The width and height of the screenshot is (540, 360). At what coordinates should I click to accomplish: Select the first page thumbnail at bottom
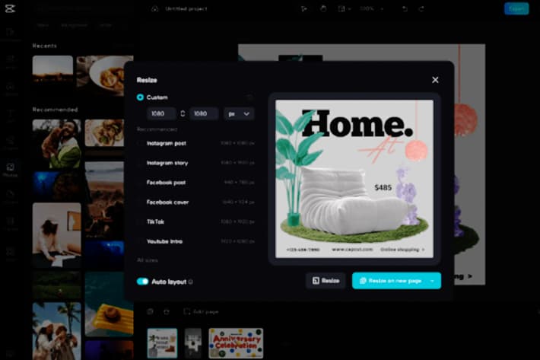click(x=162, y=343)
